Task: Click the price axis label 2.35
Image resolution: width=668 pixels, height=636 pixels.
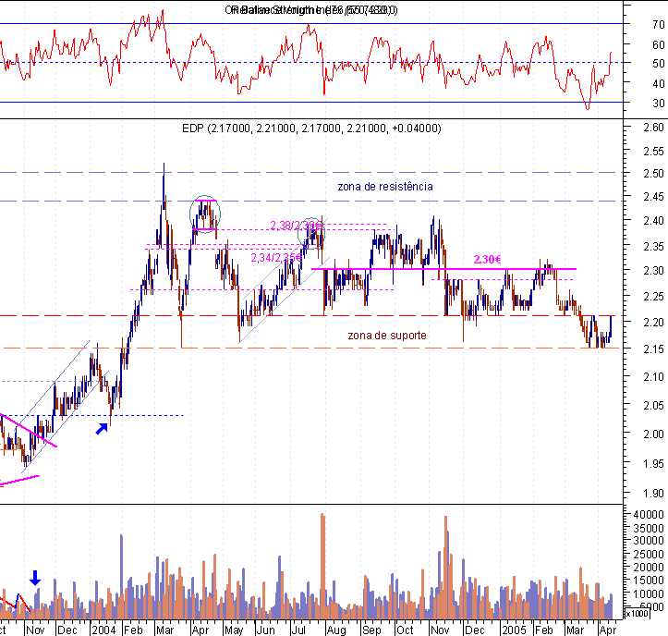Action: [x=653, y=247]
